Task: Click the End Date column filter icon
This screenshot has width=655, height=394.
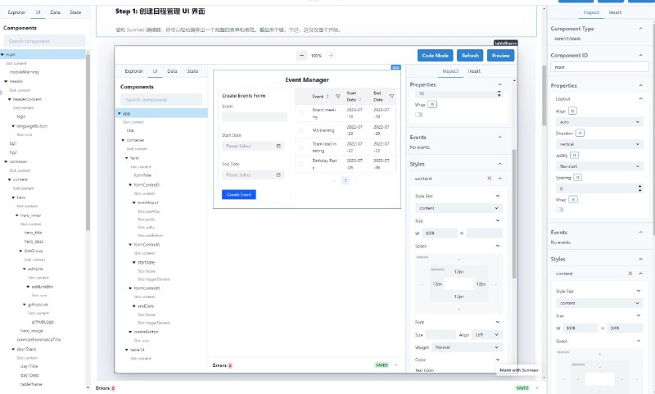Action: (394, 96)
